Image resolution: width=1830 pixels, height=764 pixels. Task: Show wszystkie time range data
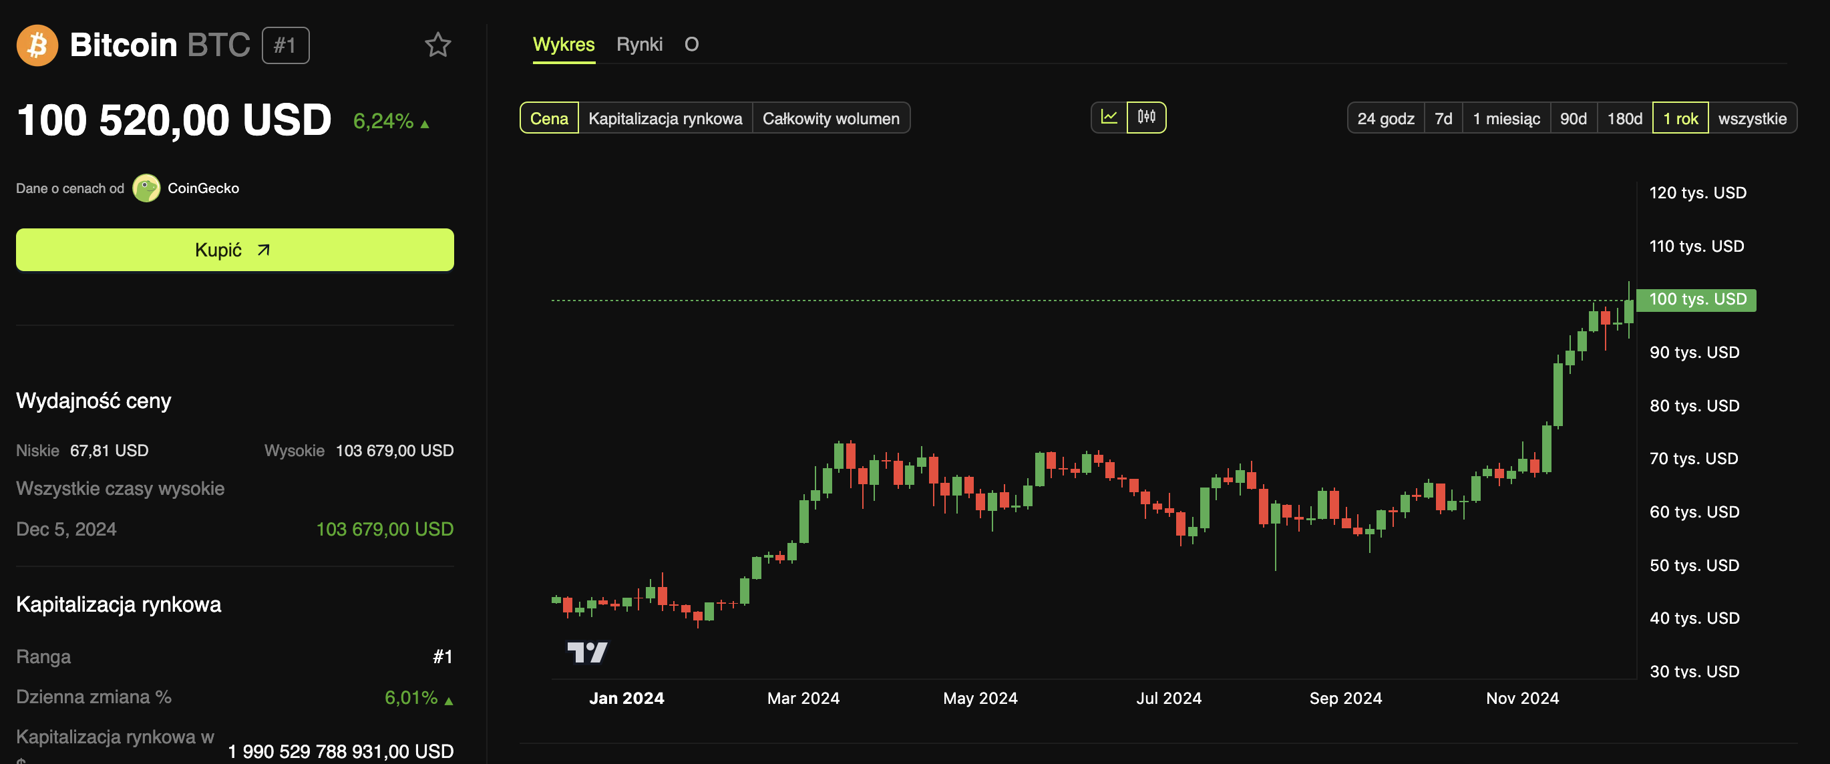1752,119
